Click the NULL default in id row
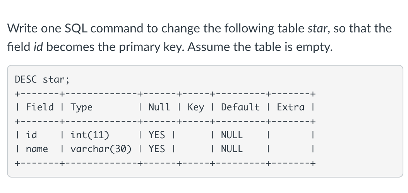The height and width of the screenshot is (193, 408). 232,135
